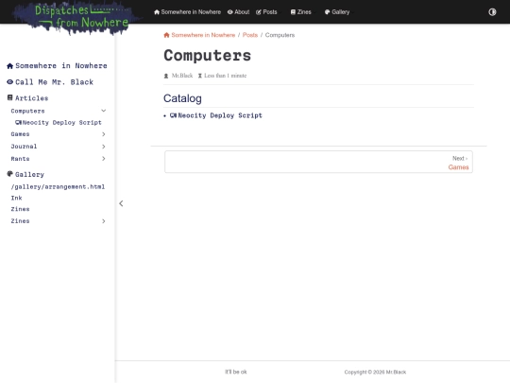Click the Catalog heading
This screenshot has width=510, height=383.
[182, 98]
